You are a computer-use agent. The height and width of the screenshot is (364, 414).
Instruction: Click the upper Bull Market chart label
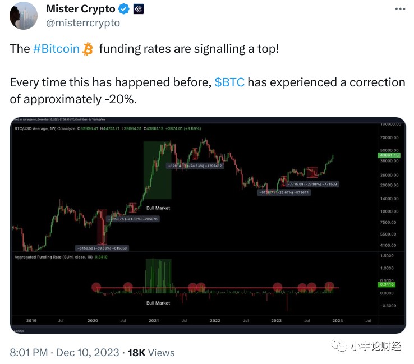pos(158,208)
